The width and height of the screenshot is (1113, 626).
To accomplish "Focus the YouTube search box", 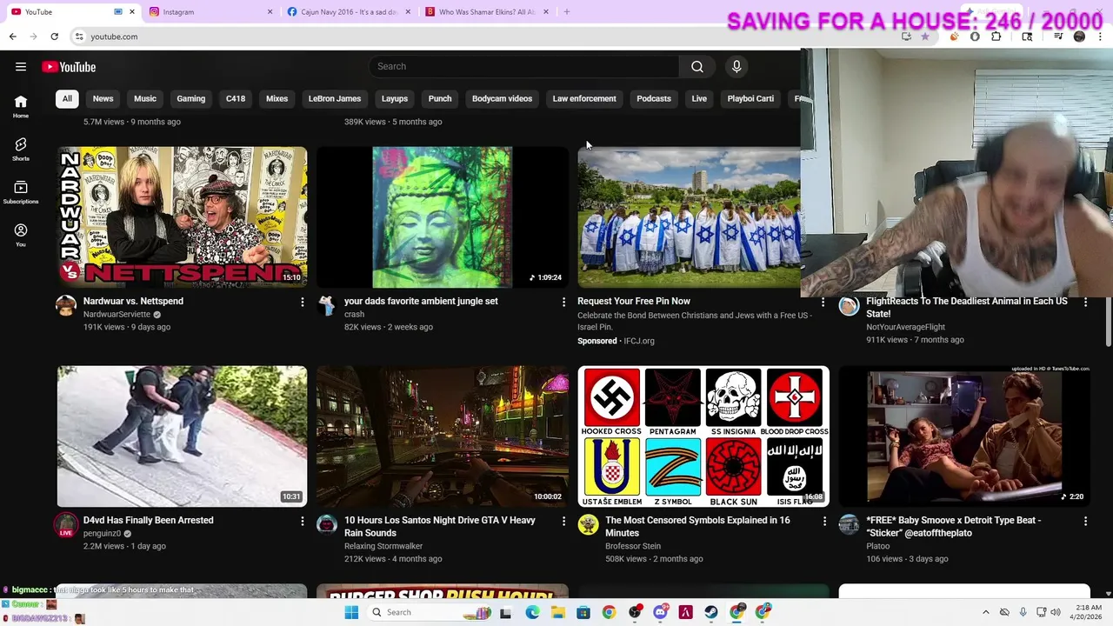I will pyautogui.click(x=524, y=66).
